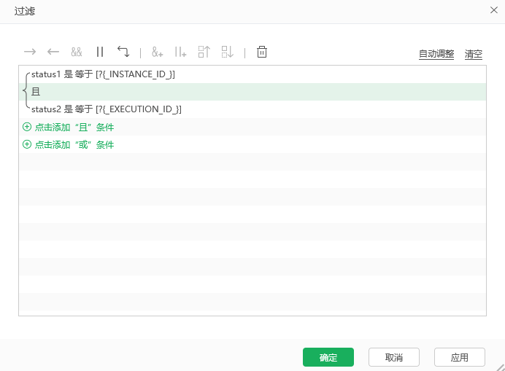
Task: Click the move down icon
Action: 228,52
